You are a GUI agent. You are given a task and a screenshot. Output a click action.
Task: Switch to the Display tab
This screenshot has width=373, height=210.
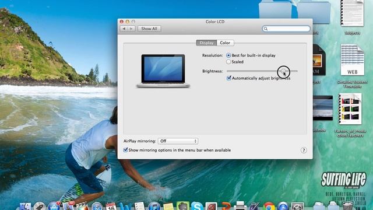[x=206, y=43]
